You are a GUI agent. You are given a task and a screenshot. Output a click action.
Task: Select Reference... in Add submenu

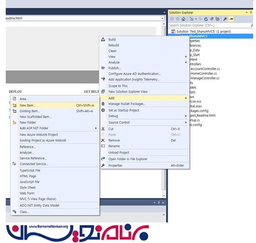click(x=28, y=147)
